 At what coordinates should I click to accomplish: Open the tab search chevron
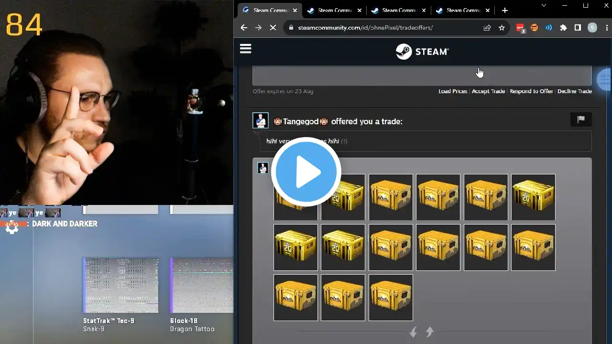point(544,5)
